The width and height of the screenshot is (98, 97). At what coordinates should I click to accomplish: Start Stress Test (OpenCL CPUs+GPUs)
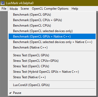[52, 61]
